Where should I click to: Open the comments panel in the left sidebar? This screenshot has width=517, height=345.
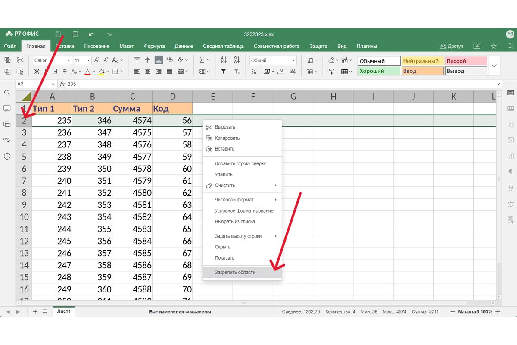click(x=7, y=108)
